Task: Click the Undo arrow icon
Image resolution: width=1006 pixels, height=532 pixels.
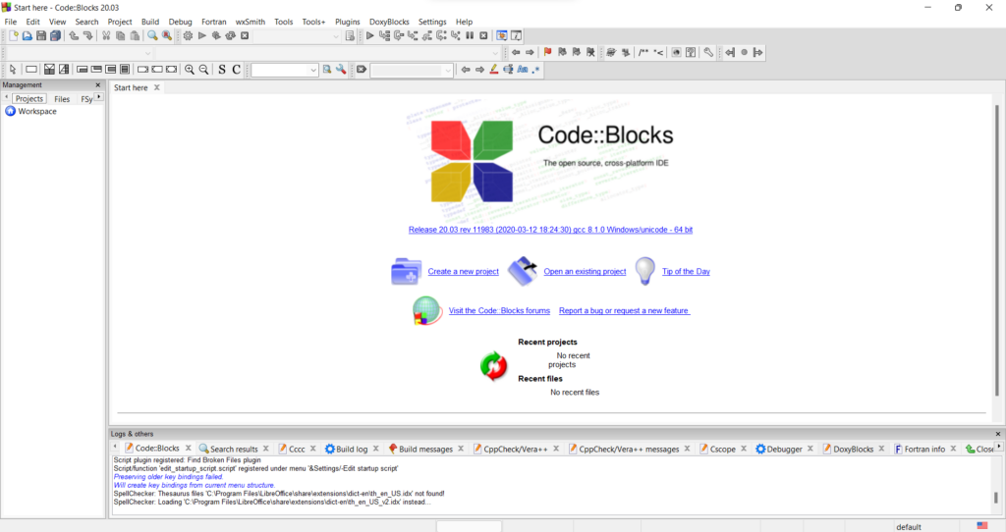Action: click(x=74, y=36)
